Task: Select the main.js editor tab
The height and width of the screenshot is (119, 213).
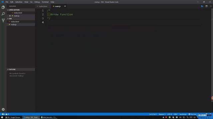Action: 58,6
